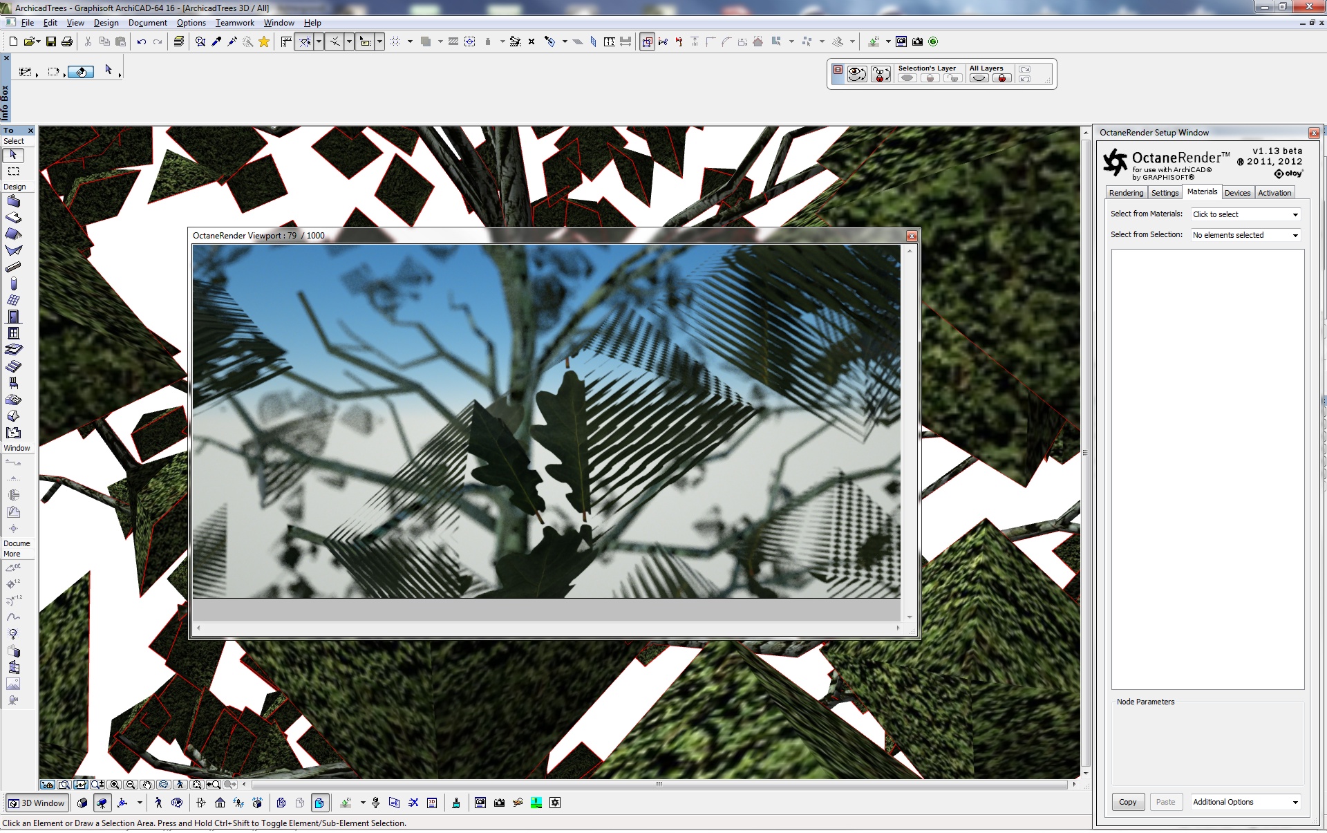Click the camera PhotoRender icon in bottom toolbar
1327x833 pixels.
click(x=499, y=803)
